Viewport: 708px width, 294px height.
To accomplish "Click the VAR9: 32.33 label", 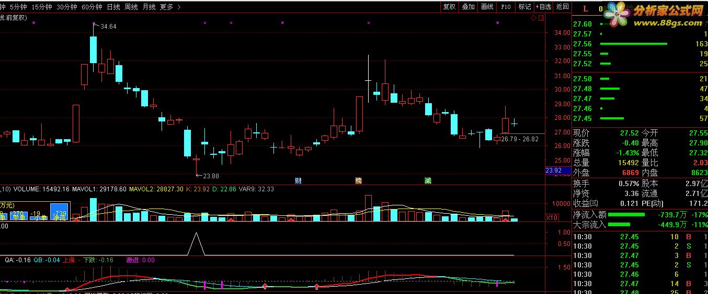I will pos(256,189).
